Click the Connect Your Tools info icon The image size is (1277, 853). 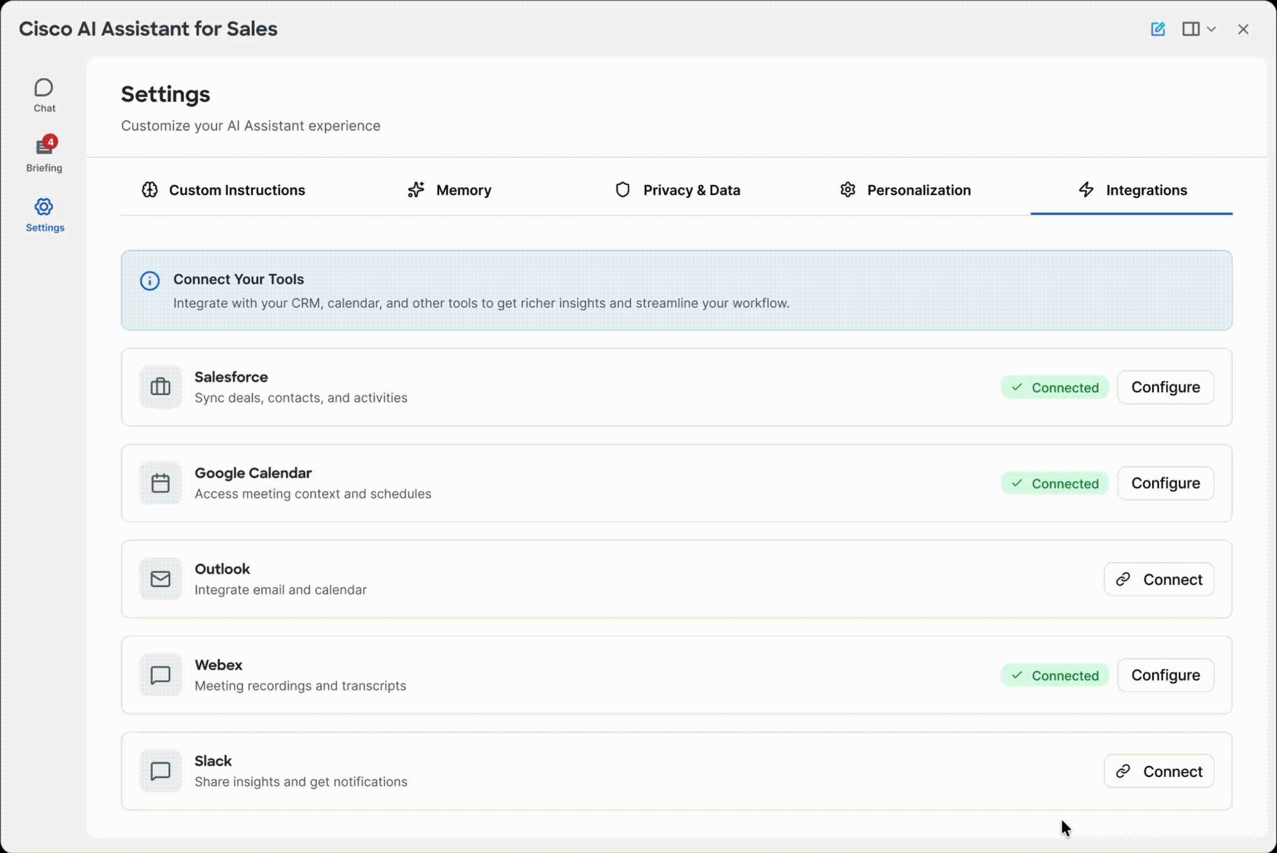click(x=149, y=281)
